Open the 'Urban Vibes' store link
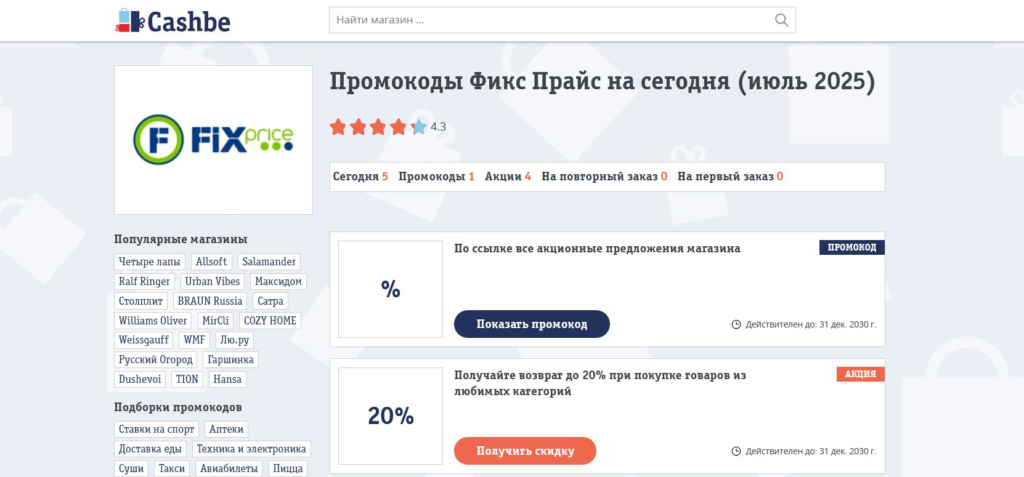The width and height of the screenshot is (1024, 477). pyautogui.click(x=213, y=281)
